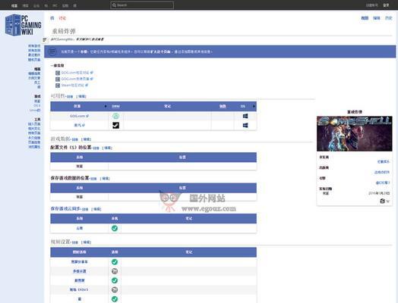Screen dimensions: 398x303
Task: Click the first green checkmark in video settings
Action: click(x=115, y=262)
